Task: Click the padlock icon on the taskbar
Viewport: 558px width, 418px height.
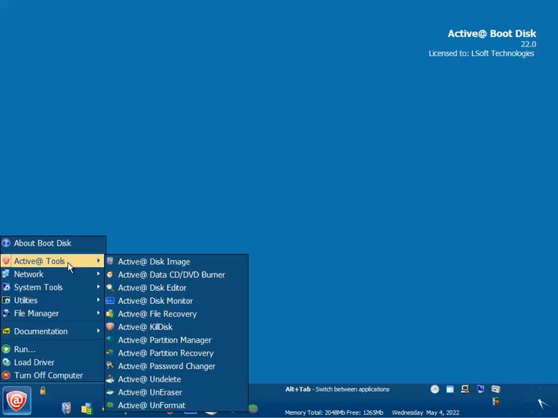Action: pyautogui.click(x=43, y=390)
